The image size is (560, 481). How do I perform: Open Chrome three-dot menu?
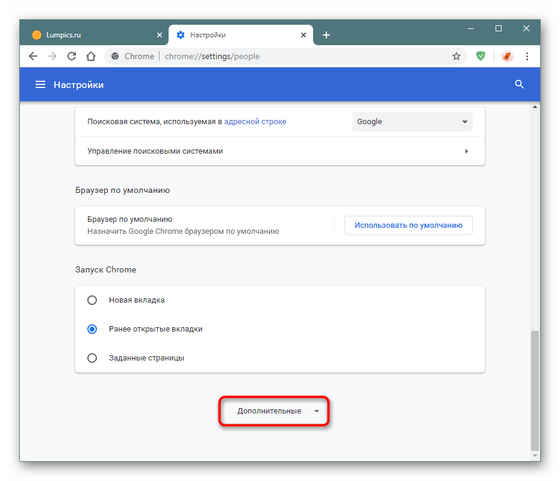527,56
